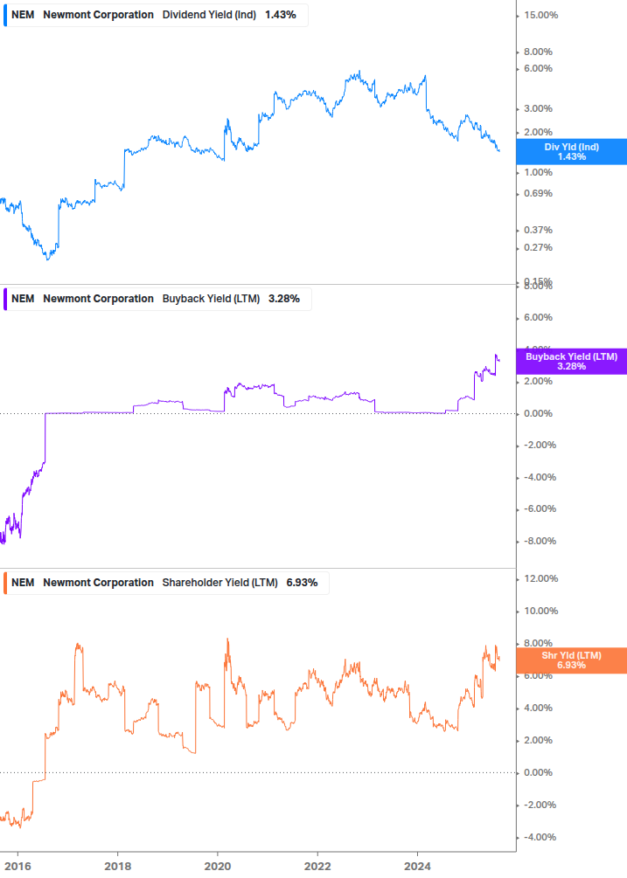Click the blue color bar of the Dividend Yield legend
The width and height of the screenshot is (627, 878).
[x=5, y=15]
